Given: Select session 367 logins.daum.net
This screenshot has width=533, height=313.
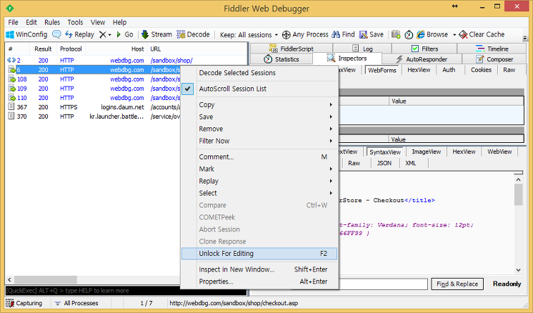Looking at the screenshot, I should click(94, 106).
